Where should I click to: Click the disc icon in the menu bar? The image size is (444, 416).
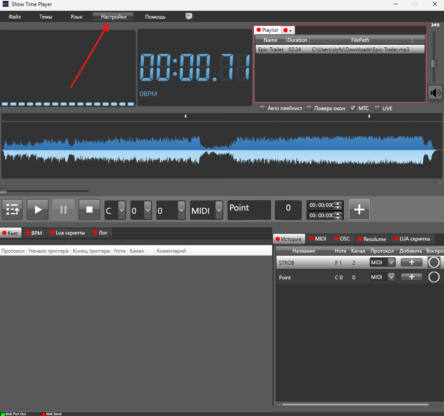189,16
